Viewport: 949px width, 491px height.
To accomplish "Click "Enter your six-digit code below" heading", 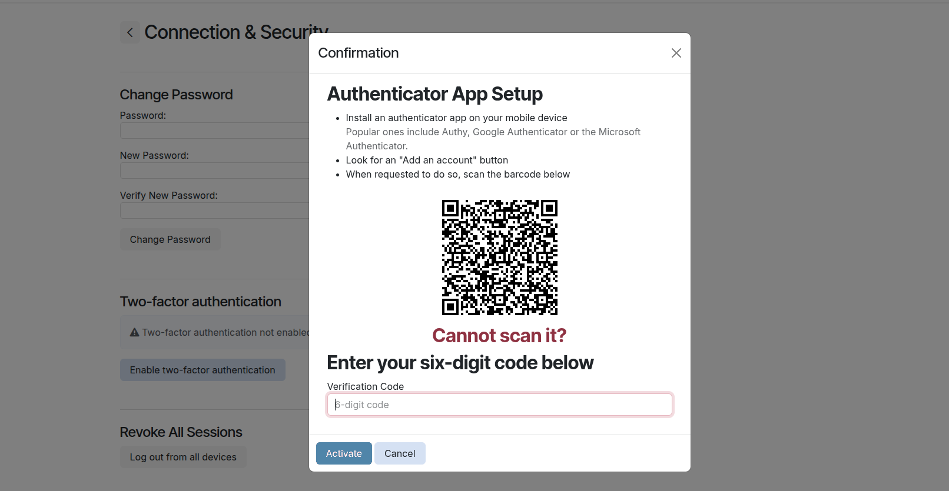I will 460,363.
